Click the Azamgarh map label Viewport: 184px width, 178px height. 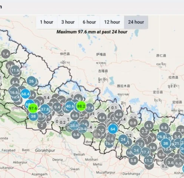39,174
